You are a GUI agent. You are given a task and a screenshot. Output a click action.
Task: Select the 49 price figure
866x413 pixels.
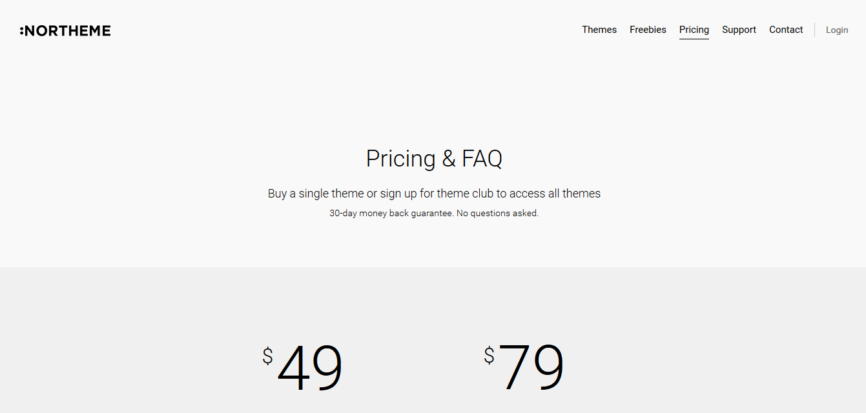tap(310, 368)
